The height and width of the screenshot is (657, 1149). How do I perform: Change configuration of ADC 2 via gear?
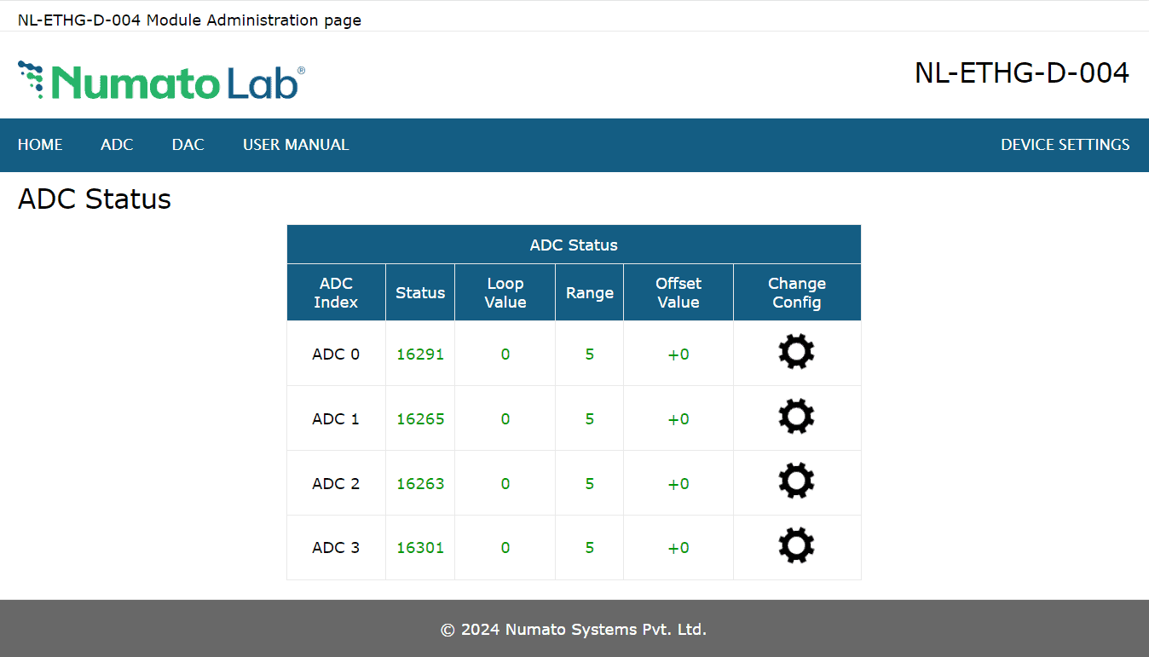(796, 481)
